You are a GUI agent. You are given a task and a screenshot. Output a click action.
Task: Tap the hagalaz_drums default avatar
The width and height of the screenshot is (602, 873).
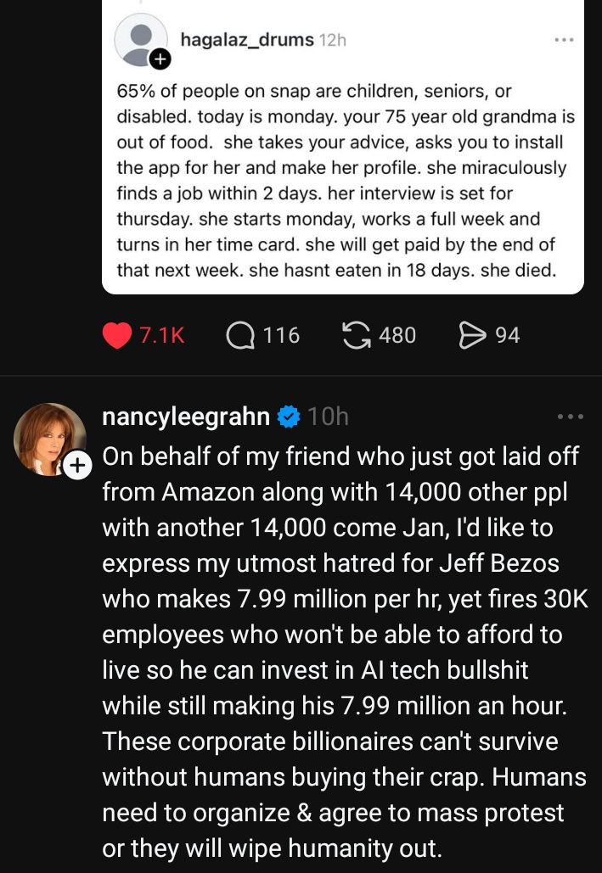pos(139,39)
